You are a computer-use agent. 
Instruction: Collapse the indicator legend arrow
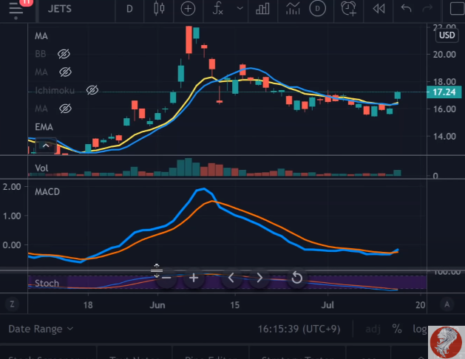(46, 146)
